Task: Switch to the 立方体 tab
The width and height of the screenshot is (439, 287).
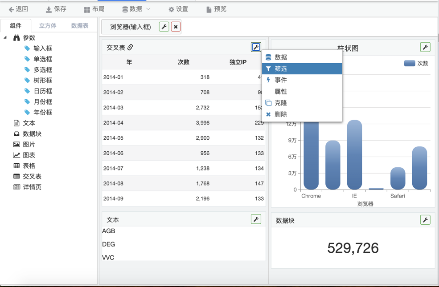Action: [x=48, y=26]
